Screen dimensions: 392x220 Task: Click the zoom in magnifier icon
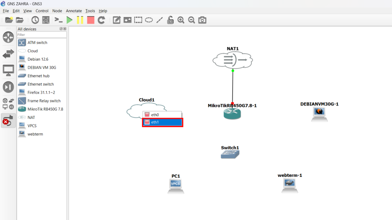(x=181, y=20)
